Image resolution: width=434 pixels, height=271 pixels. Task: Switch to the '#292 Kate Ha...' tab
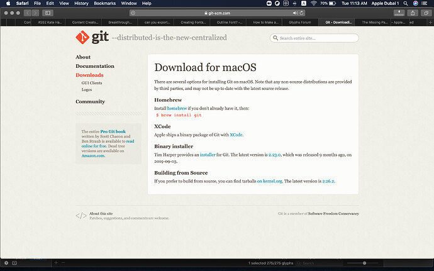pos(50,23)
